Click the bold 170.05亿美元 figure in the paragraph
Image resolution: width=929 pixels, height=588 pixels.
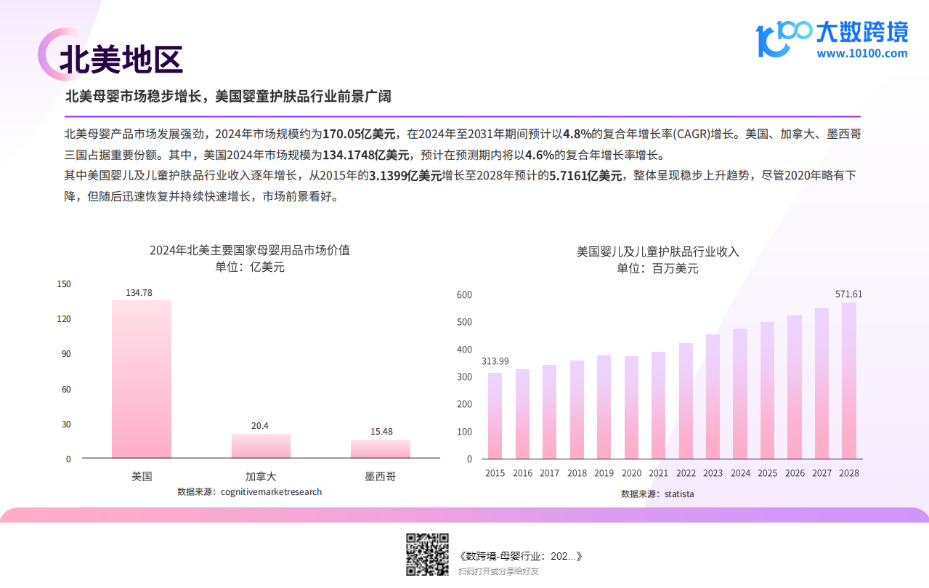point(360,134)
